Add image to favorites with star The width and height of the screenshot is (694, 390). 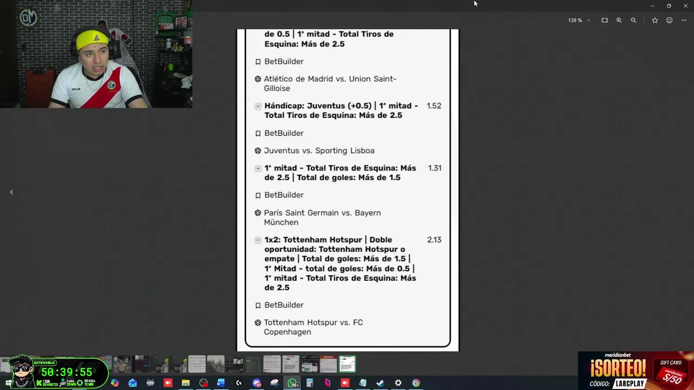point(655,21)
